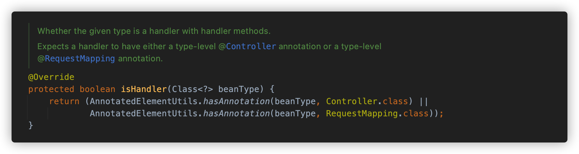Click the first hasAnnotation method call
Screen dimensions: 579x154
point(236,102)
